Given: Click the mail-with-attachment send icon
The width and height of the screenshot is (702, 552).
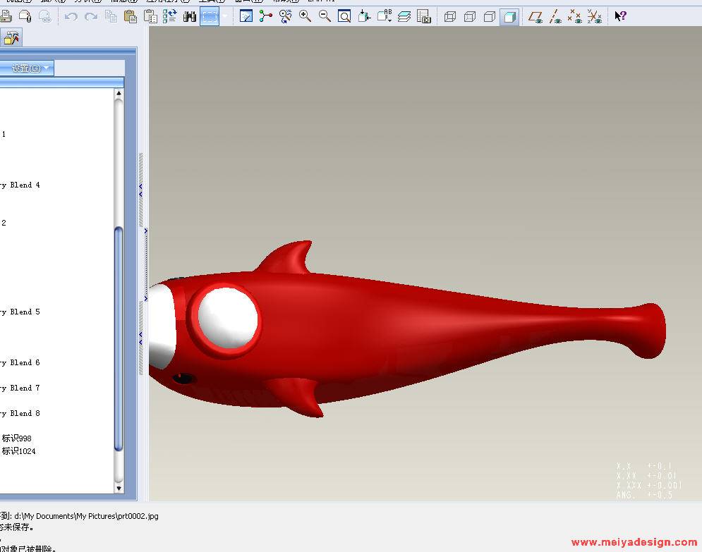Looking at the screenshot, I should 25,16.
